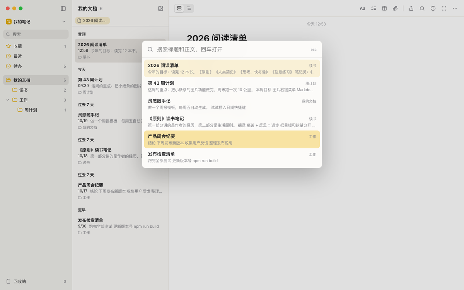Click the esc badge in search popup
This screenshot has width=464, height=290.
[x=314, y=49]
